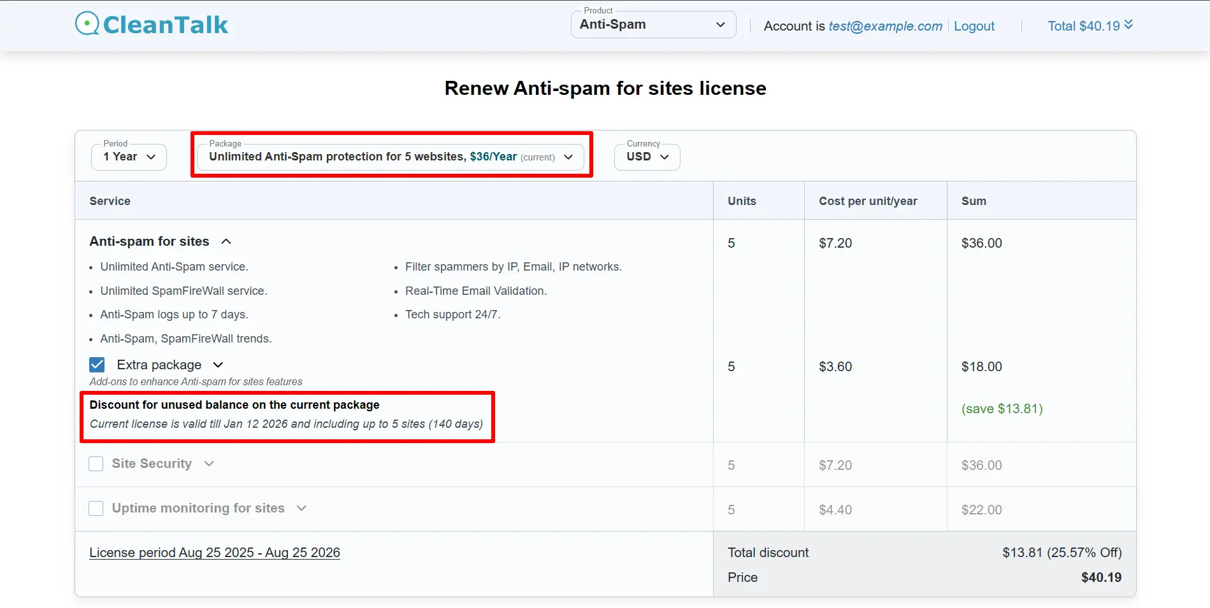The image size is (1210, 608).
Task: Click the $13.81 (25.57% Off) total discount
Action: (x=1062, y=553)
